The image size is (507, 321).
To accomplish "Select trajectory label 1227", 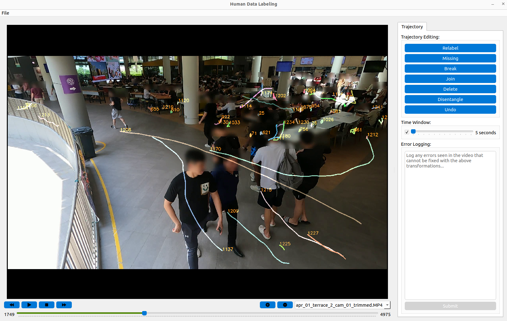I will tap(313, 233).
